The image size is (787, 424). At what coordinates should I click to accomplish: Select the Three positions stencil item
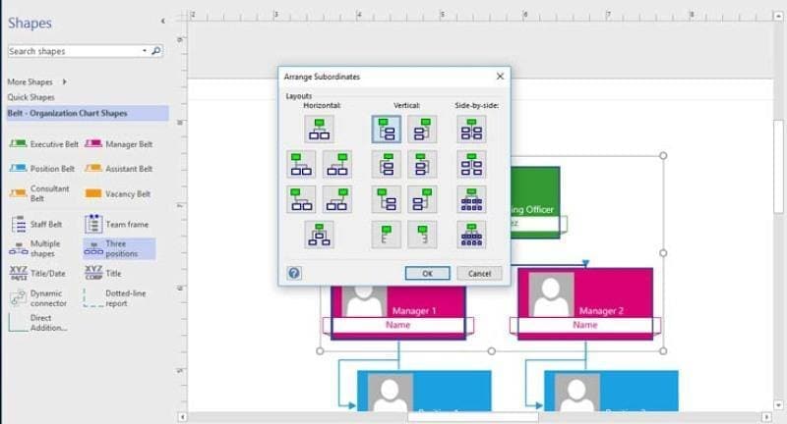coord(119,248)
